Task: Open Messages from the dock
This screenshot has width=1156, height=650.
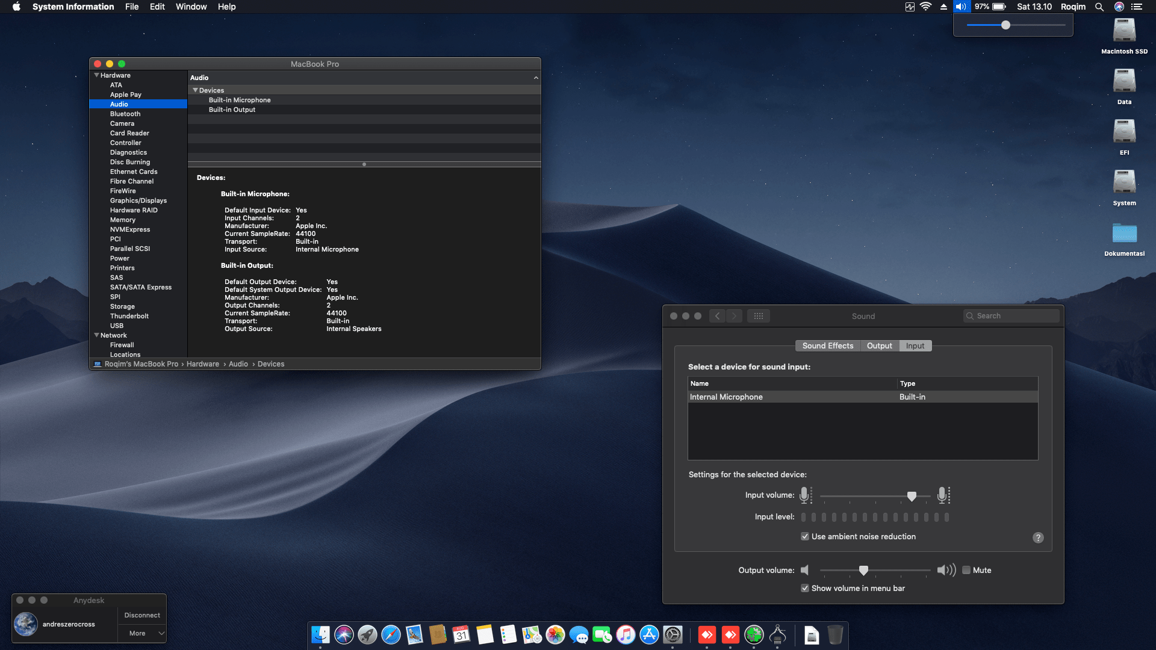Action: (x=579, y=634)
